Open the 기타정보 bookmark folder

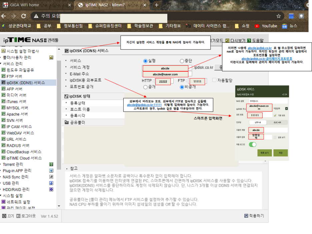coord(170,26)
